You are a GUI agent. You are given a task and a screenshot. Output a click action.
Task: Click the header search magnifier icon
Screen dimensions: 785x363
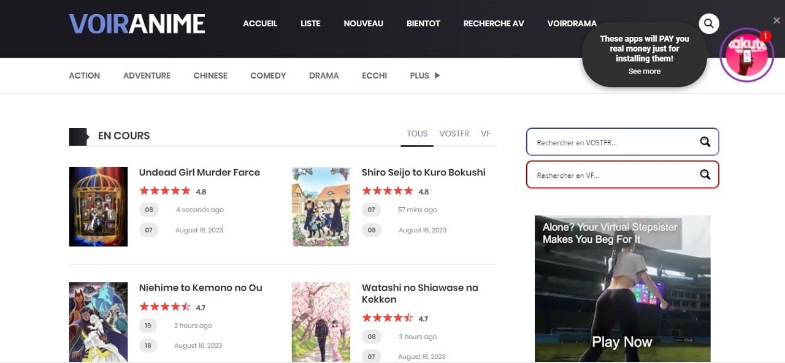click(708, 24)
